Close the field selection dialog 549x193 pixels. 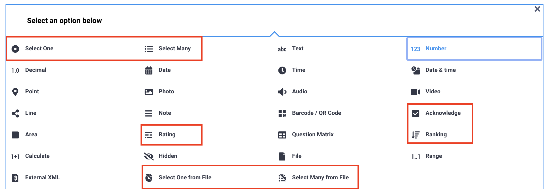[537, 9]
